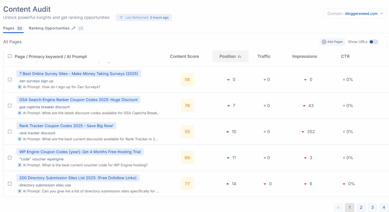Select the Pages tab
389x212 pixels.
click(9, 28)
